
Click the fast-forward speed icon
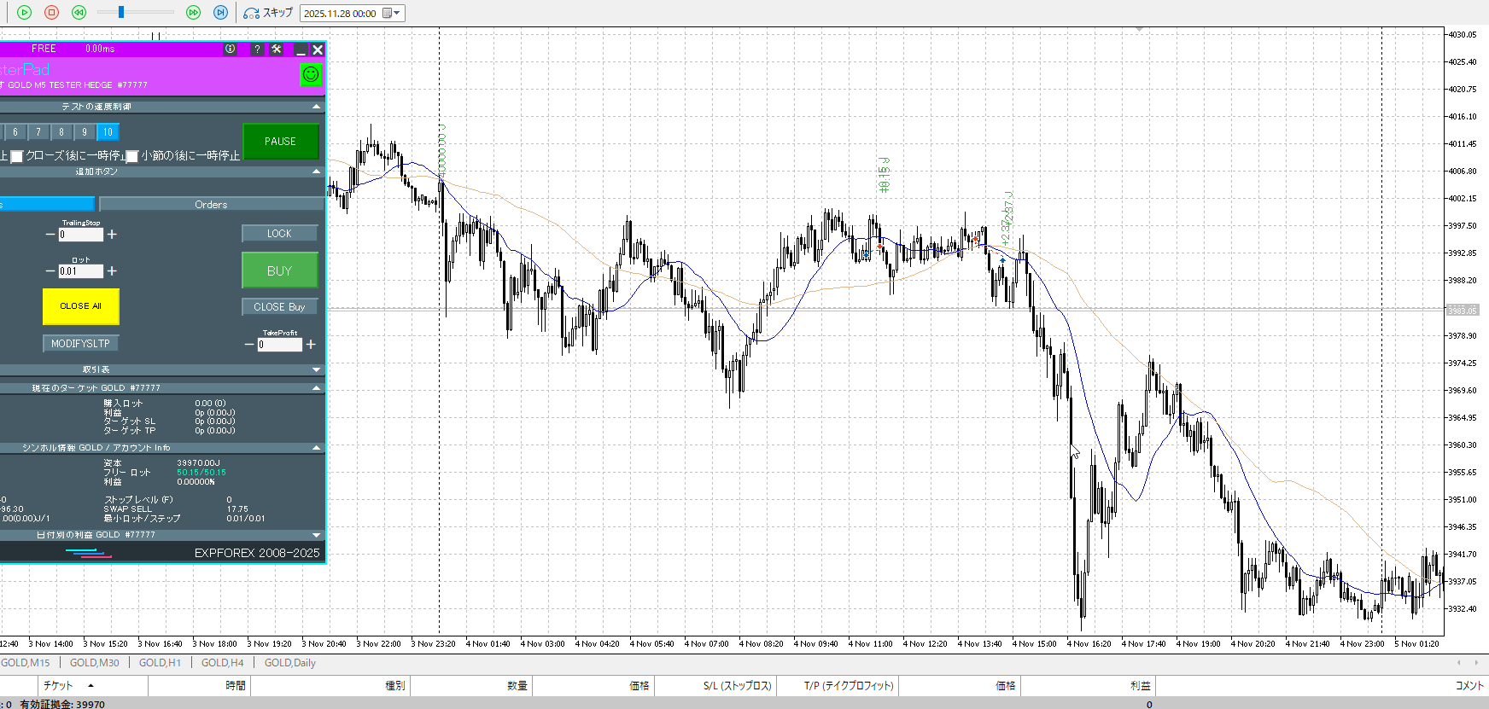pyautogui.click(x=193, y=13)
